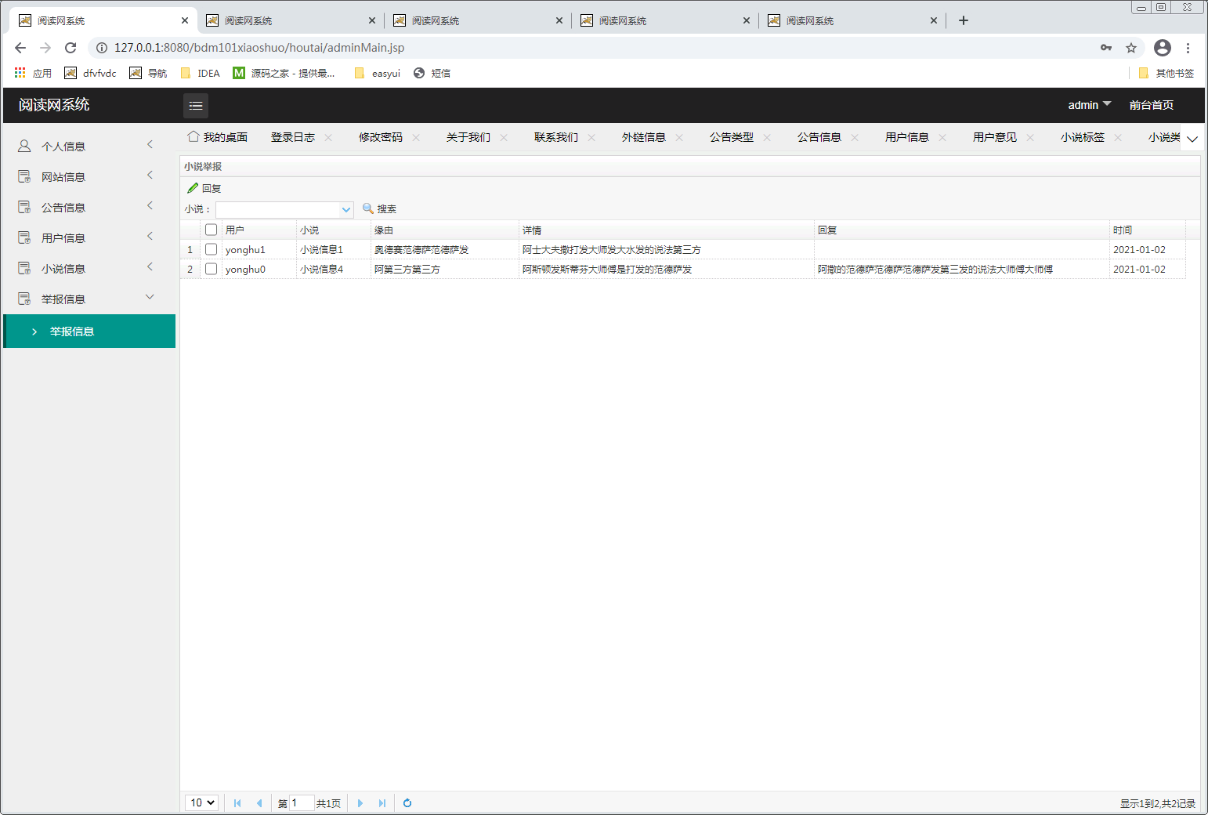Switch to 我的桌面 tab

(218, 137)
